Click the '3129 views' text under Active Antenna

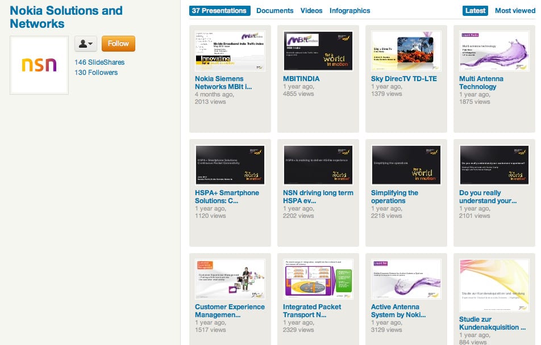(386, 330)
